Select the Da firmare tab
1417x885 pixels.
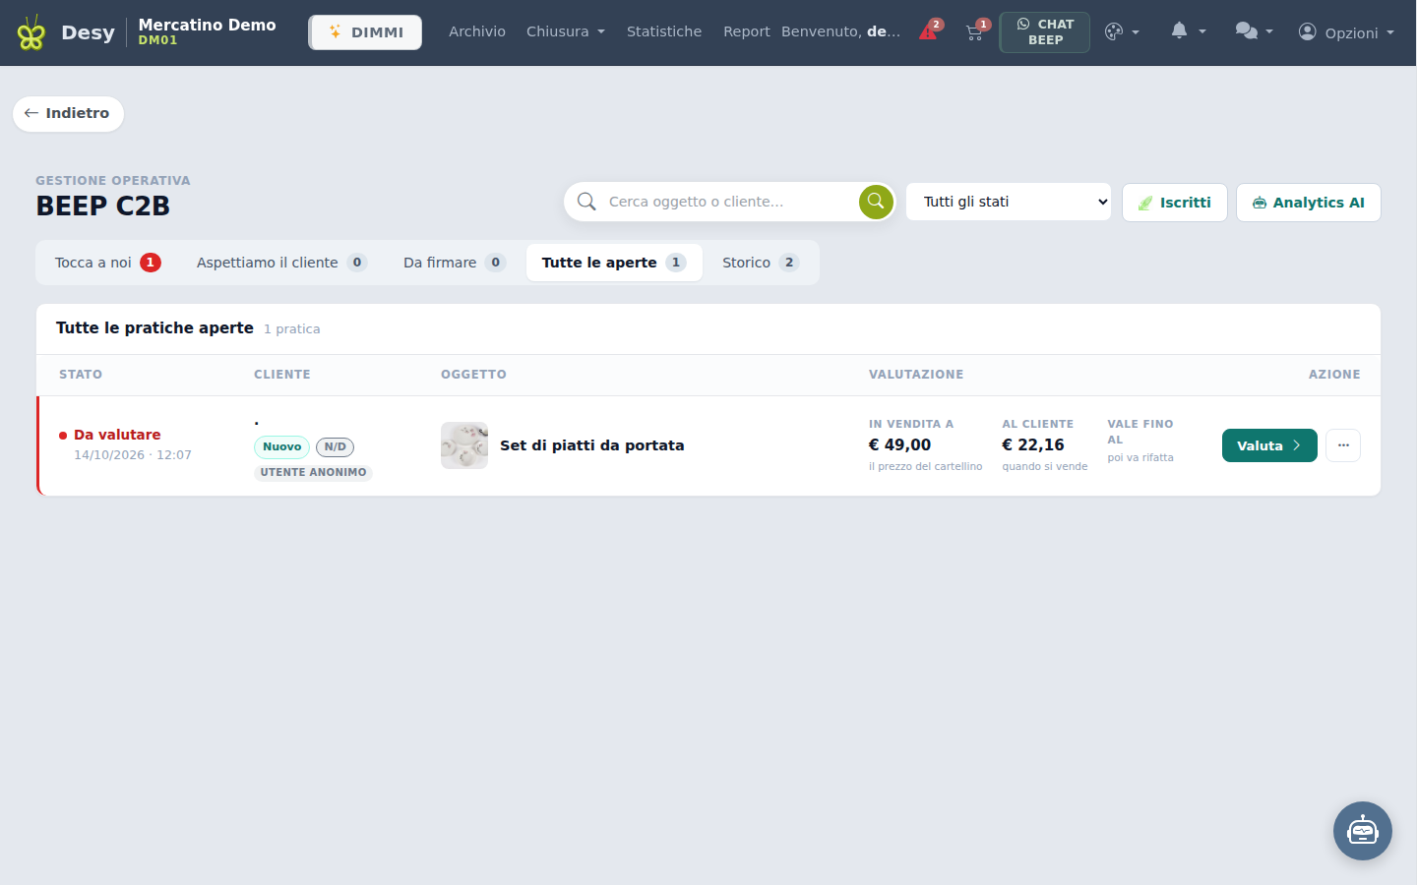pyautogui.click(x=455, y=263)
